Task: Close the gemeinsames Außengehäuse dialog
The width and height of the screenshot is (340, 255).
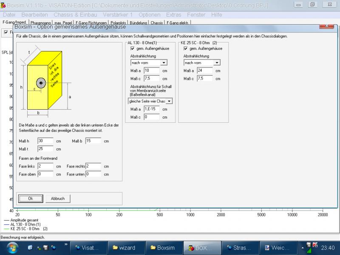Action: 327,26
